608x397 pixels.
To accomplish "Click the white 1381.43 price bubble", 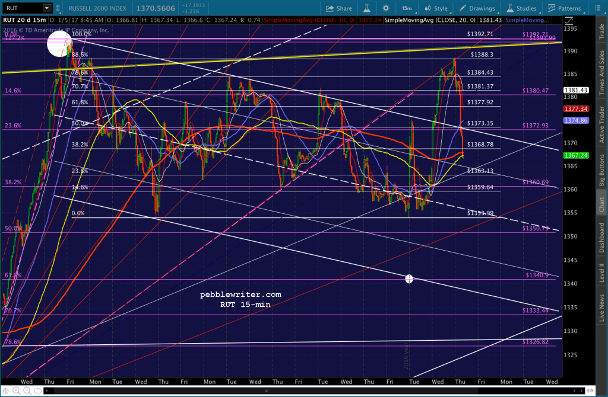I will coord(576,90).
